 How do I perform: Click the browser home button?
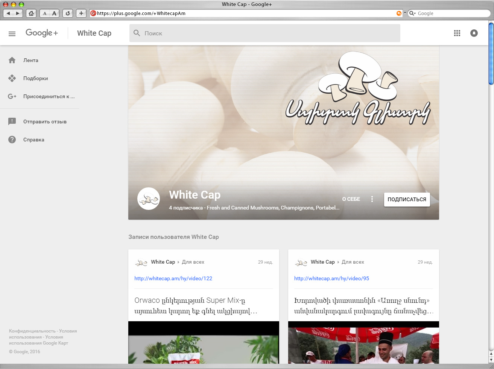[x=31, y=13]
